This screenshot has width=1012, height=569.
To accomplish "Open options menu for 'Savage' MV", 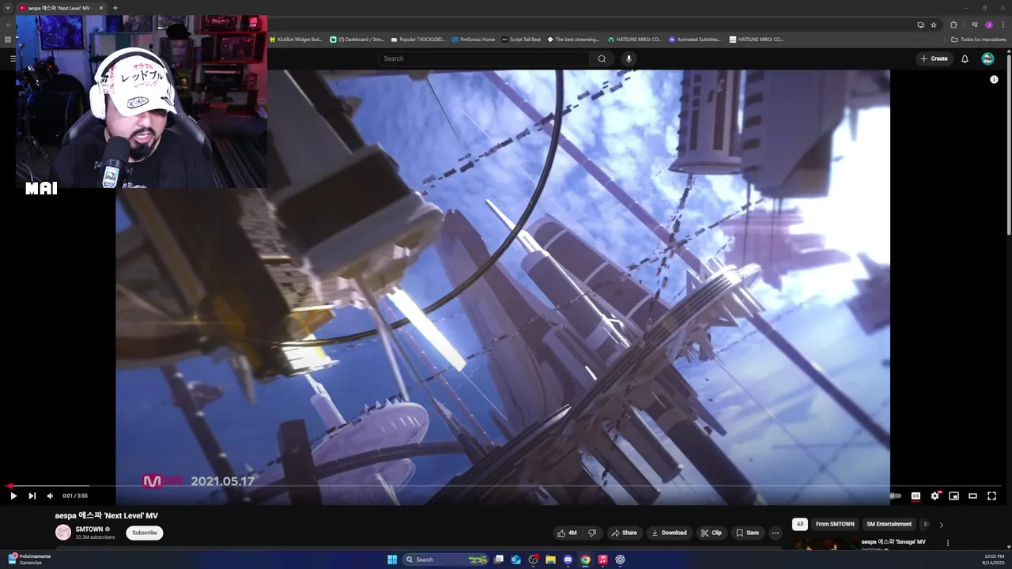I will 948,543.
